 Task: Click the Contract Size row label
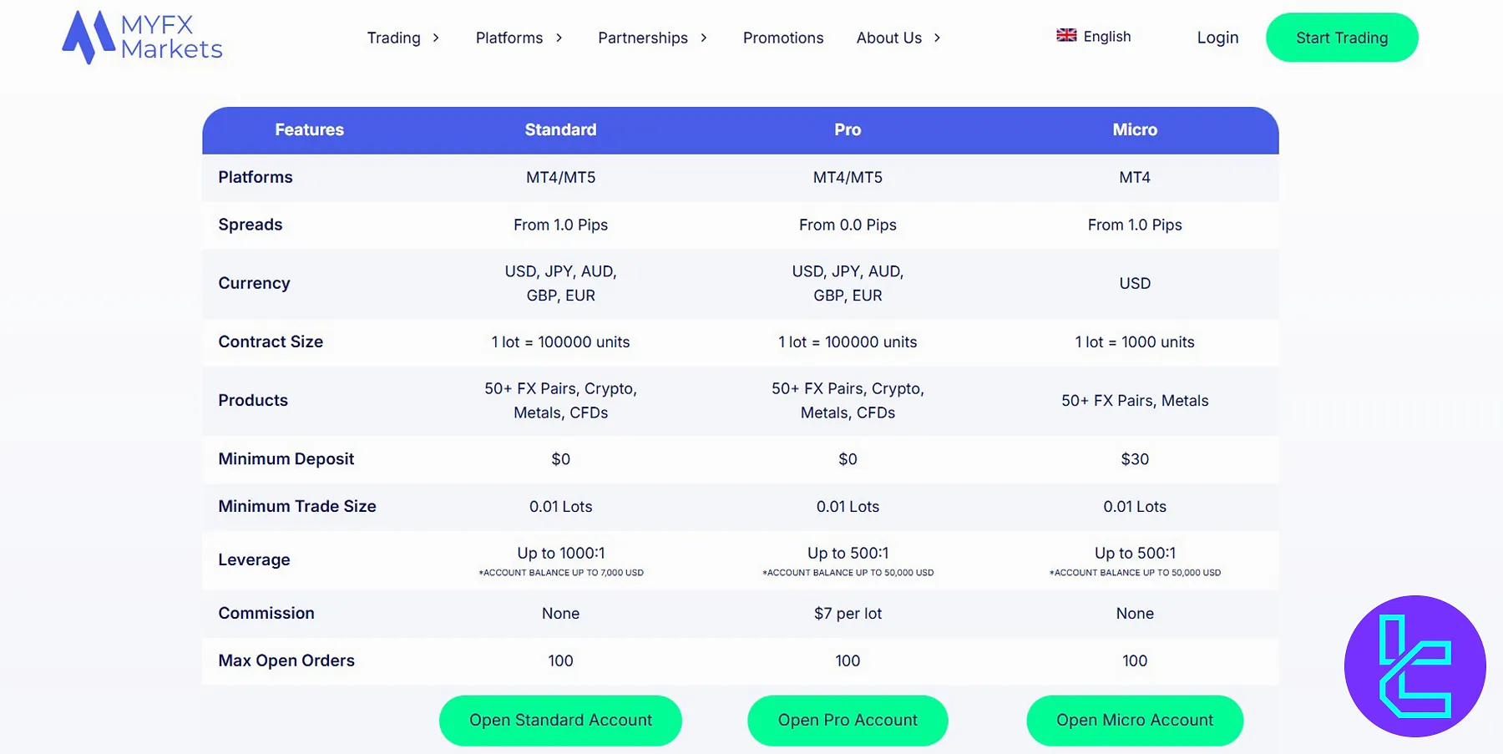tap(271, 342)
